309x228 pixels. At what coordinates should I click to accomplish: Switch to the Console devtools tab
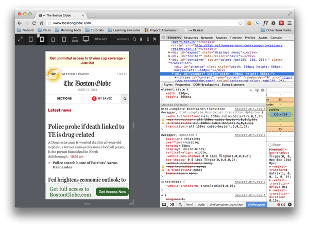click(276, 38)
